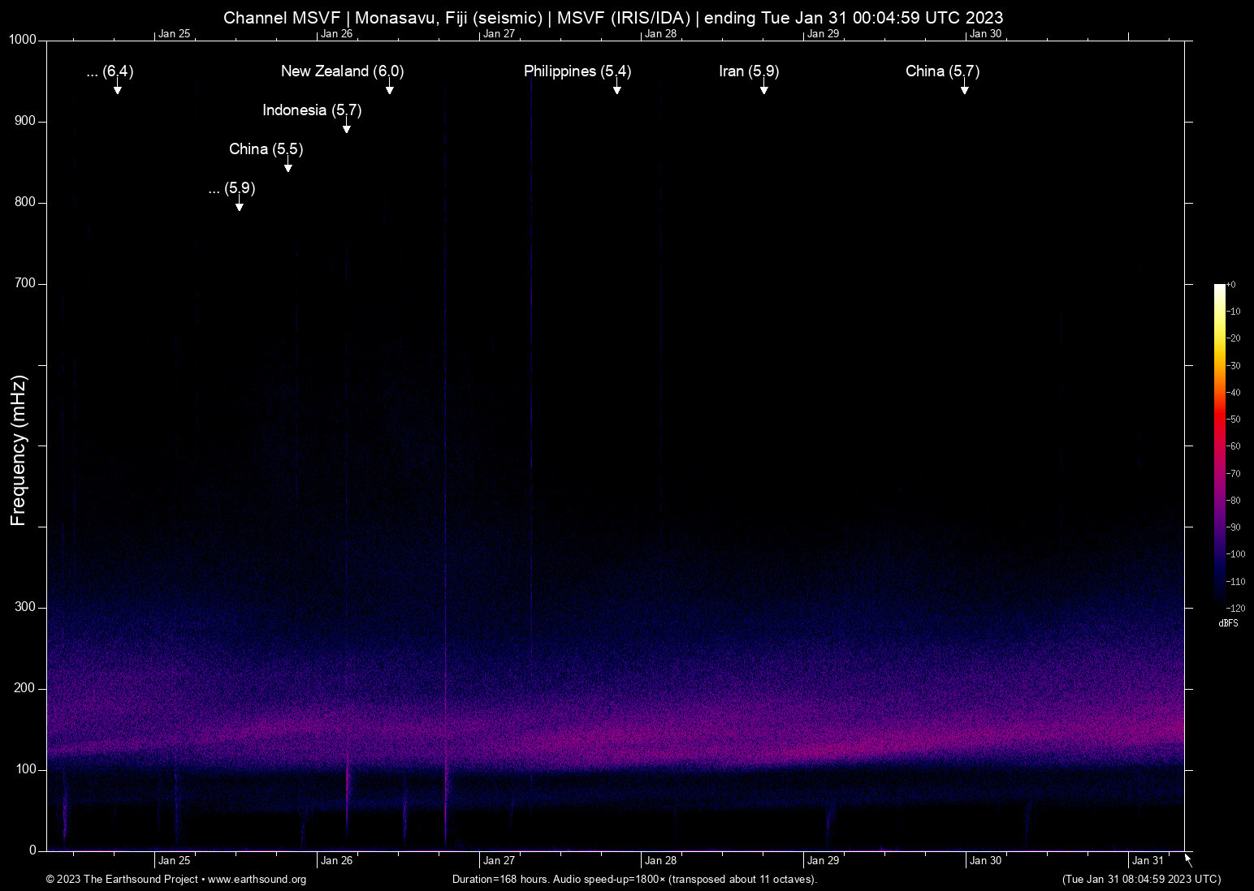Click the Earthsound Project copyright text
The width and height of the screenshot is (1254, 891).
pos(122,880)
